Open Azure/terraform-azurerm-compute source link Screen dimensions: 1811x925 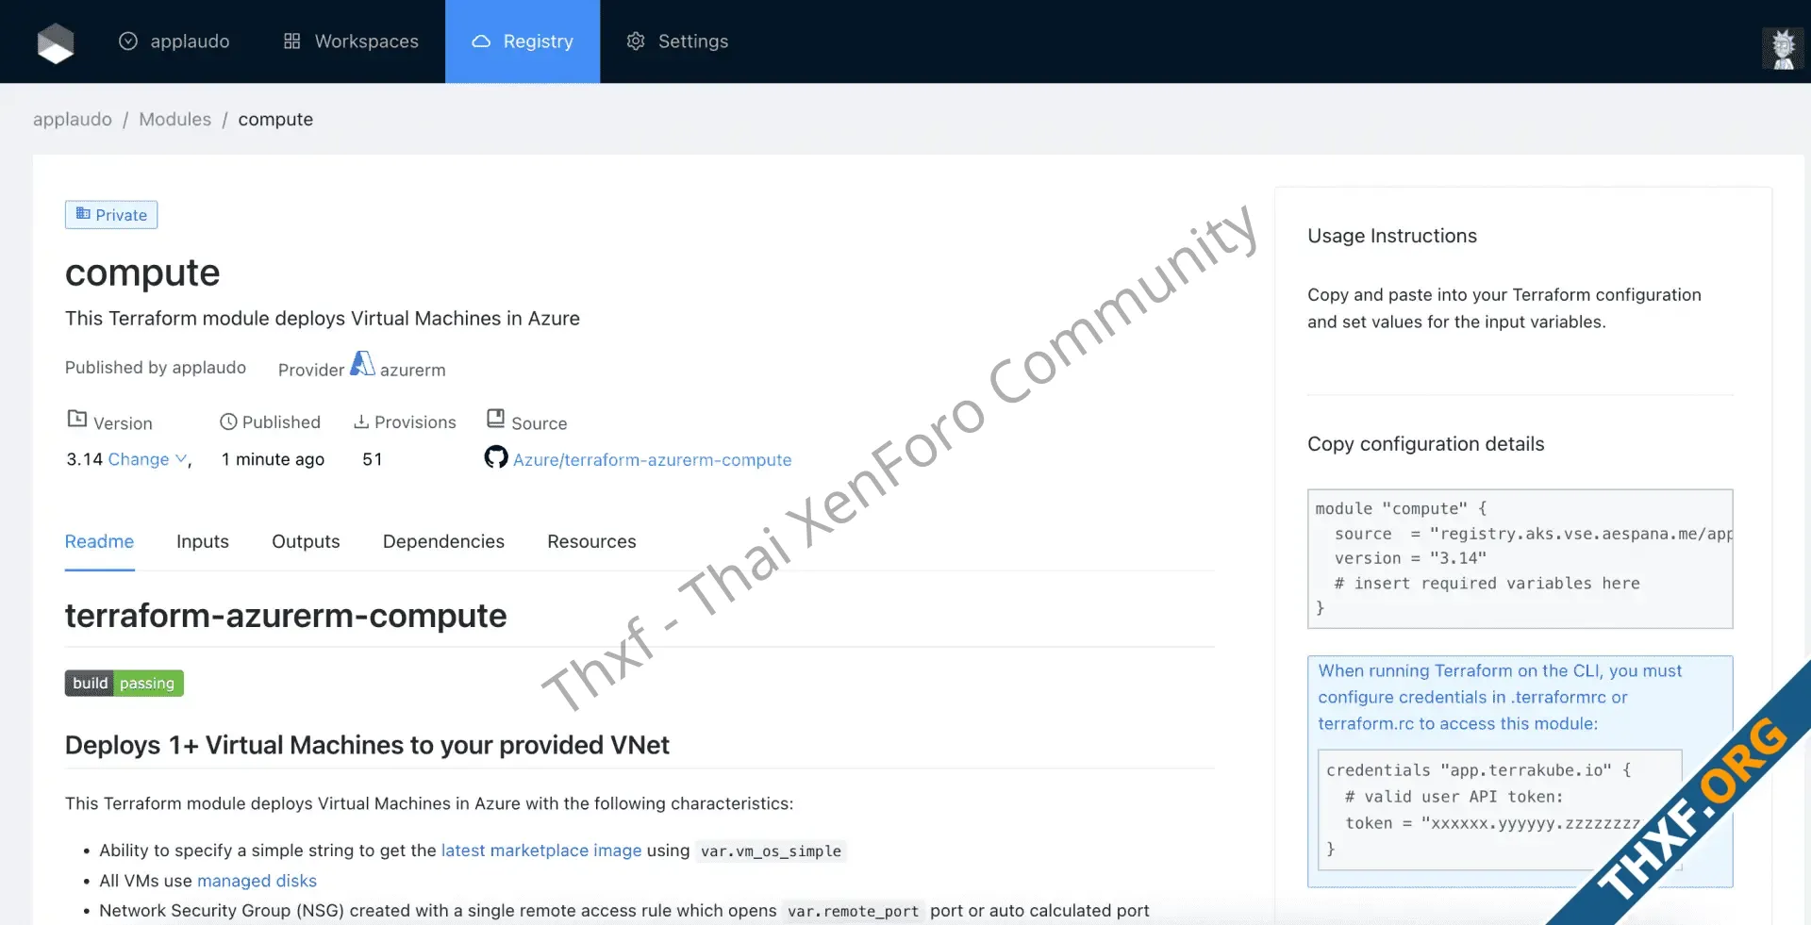(x=652, y=460)
